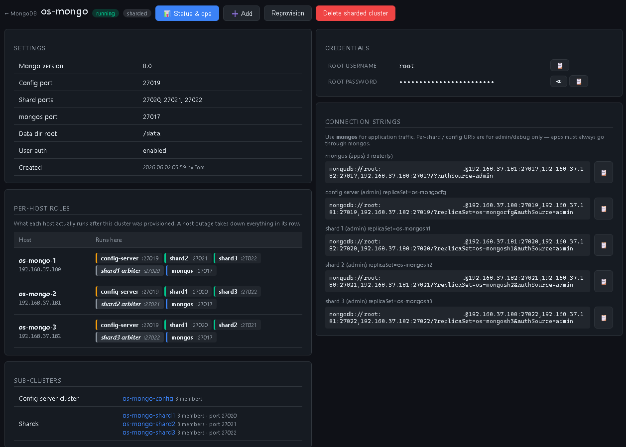Click the shard 1 URI text
The height and width of the screenshot is (447, 626).
457,245
